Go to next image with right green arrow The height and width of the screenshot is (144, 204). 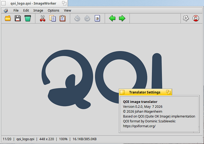[x=122, y=18]
